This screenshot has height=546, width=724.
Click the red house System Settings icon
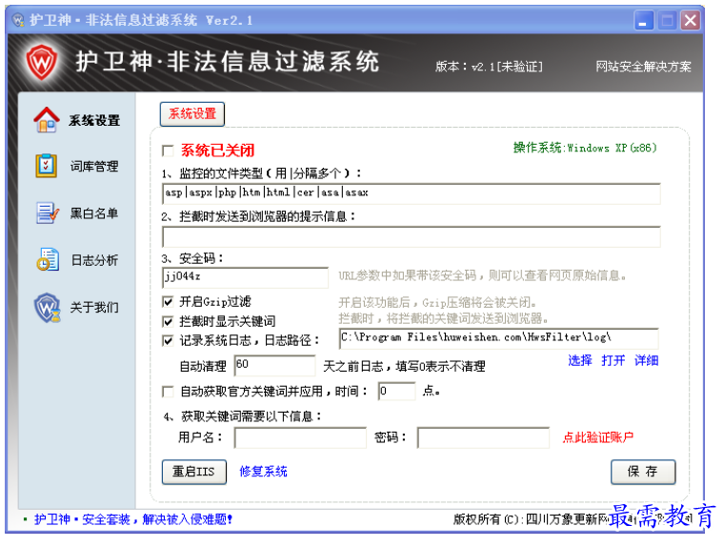(x=47, y=120)
